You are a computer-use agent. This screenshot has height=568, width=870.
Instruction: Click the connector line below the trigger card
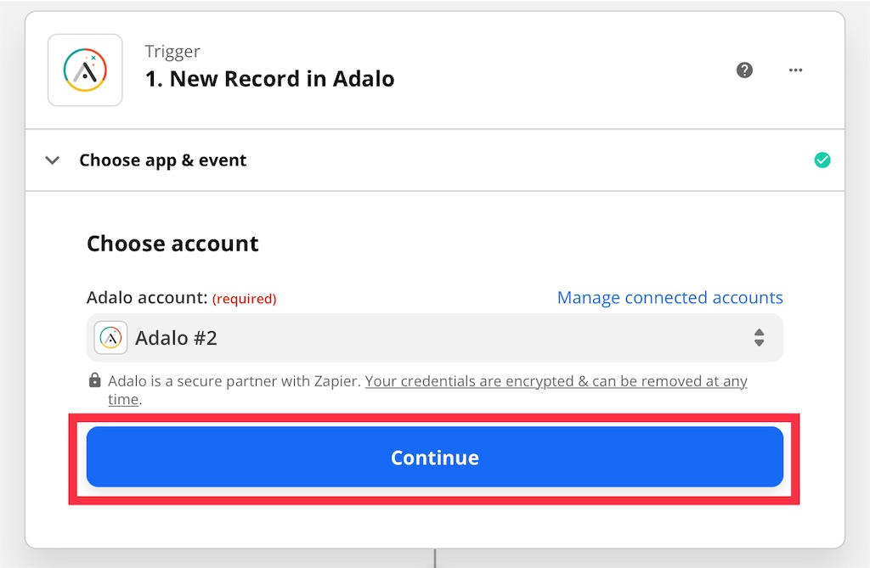pos(435,558)
